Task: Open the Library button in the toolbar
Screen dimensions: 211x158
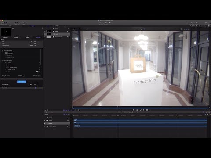Action: [x=2, y=23]
